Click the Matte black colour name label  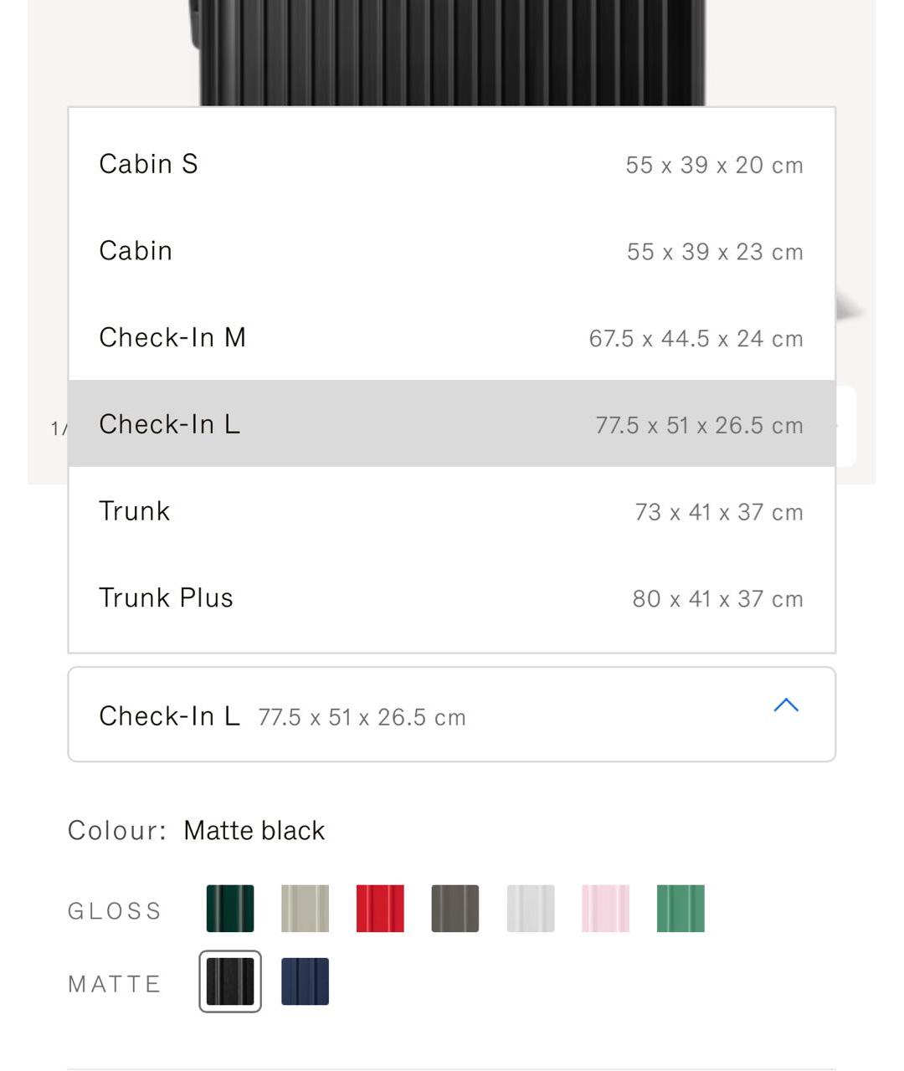(254, 831)
